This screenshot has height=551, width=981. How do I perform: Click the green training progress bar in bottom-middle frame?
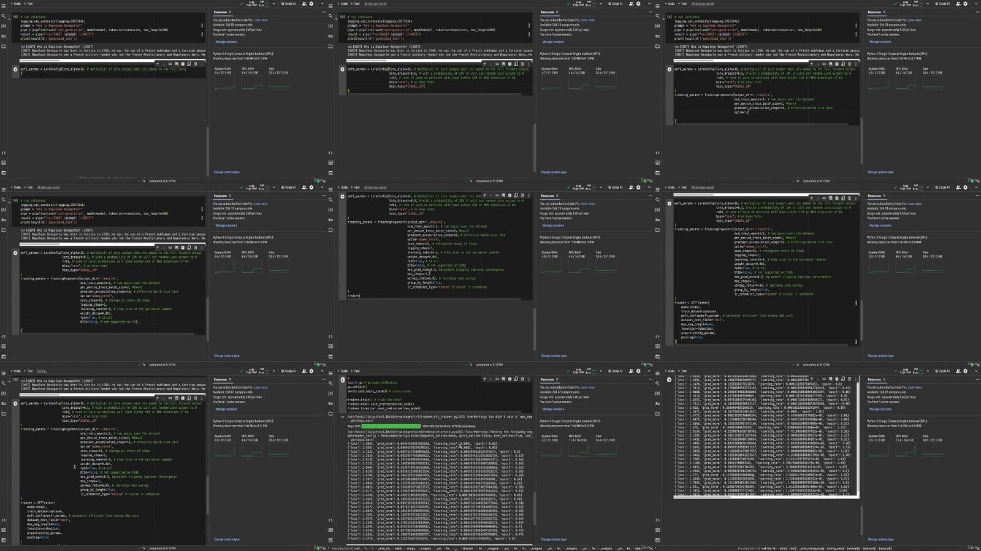391,426
